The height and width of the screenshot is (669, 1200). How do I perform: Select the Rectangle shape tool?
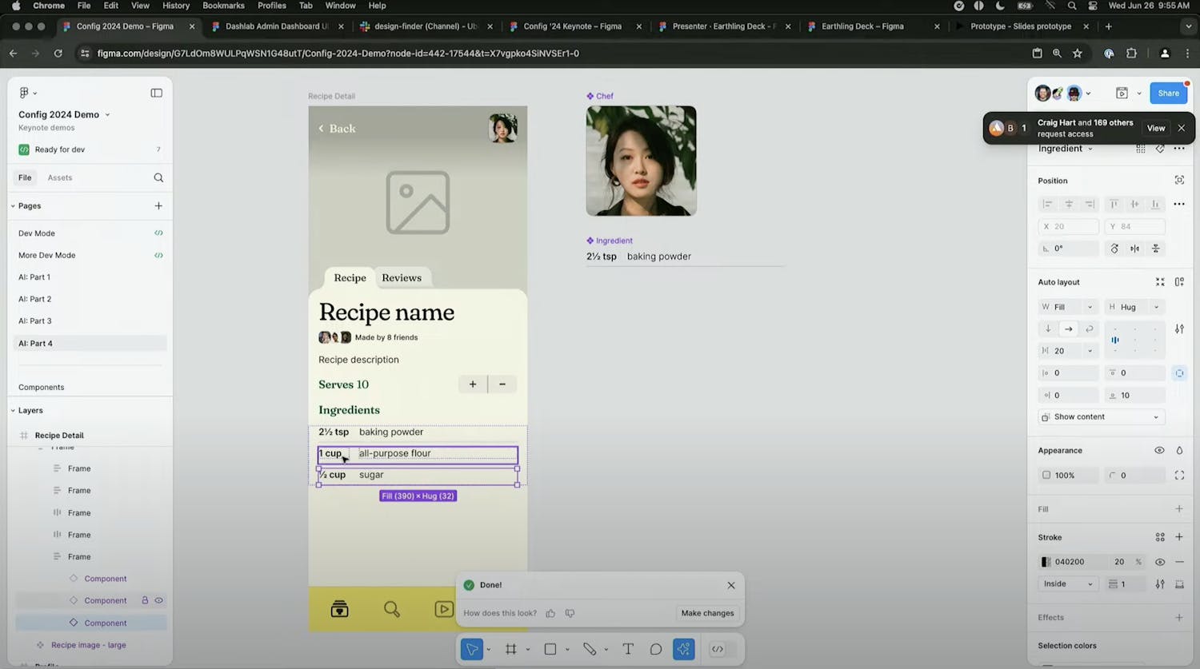550,649
